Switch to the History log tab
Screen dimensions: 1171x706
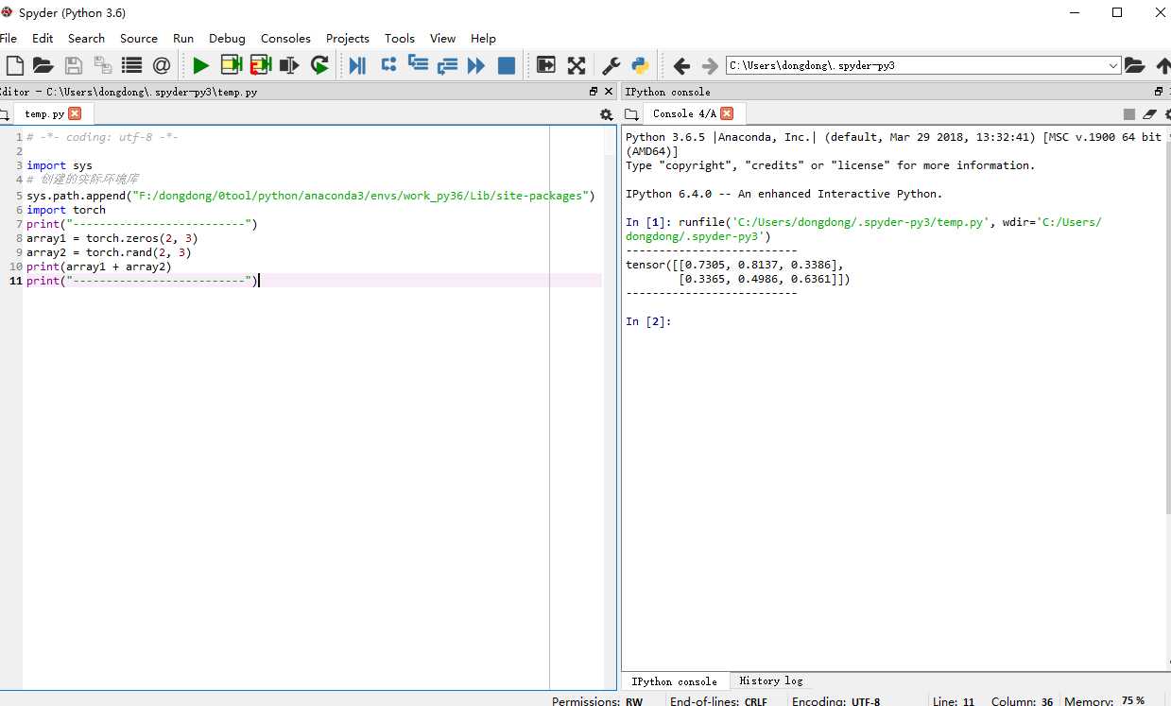(x=770, y=680)
